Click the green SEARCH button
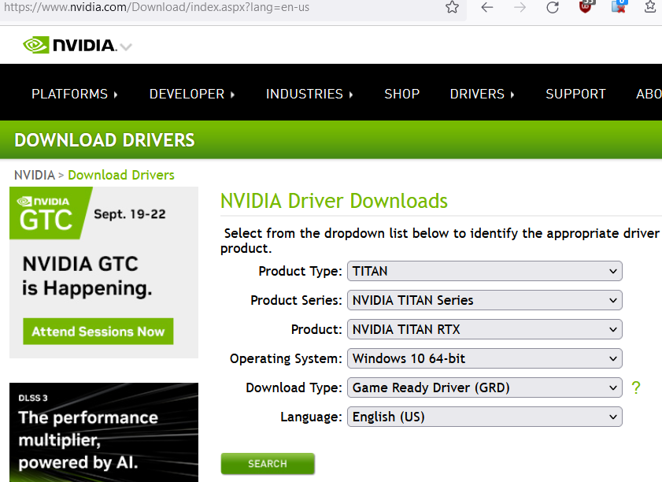The image size is (662, 482). click(x=268, y=464)
